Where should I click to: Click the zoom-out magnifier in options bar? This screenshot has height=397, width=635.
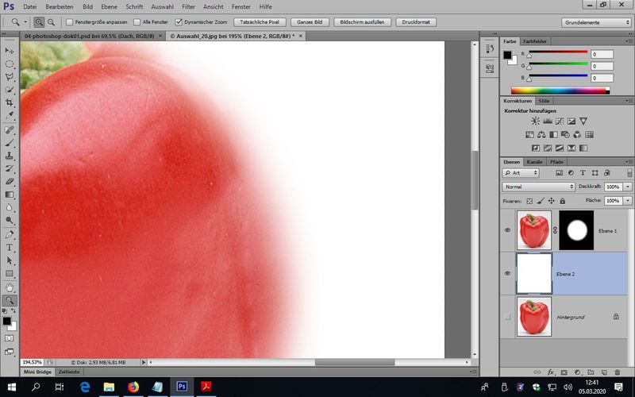pyautogui.click(x=52, y=22)
